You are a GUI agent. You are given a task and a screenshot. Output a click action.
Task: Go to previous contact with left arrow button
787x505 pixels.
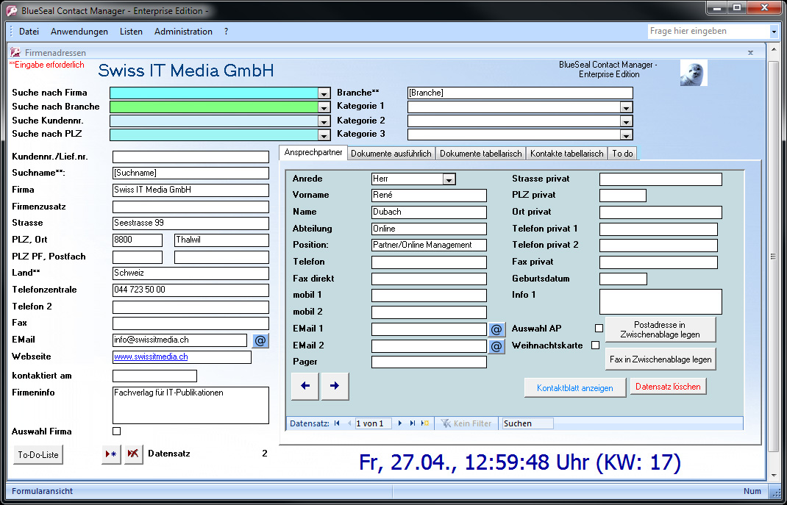click(305, 386)
